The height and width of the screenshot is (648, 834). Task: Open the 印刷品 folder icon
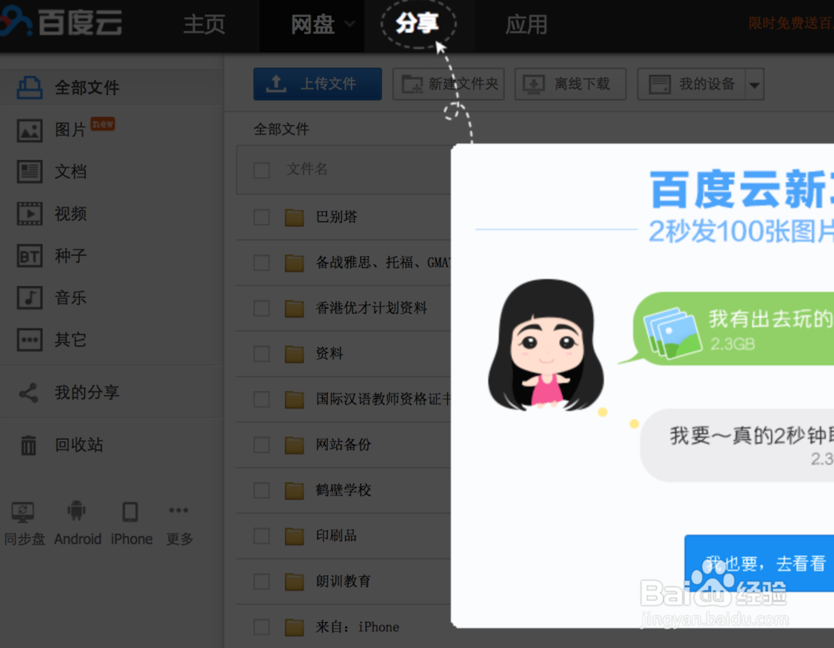point(294,536)
